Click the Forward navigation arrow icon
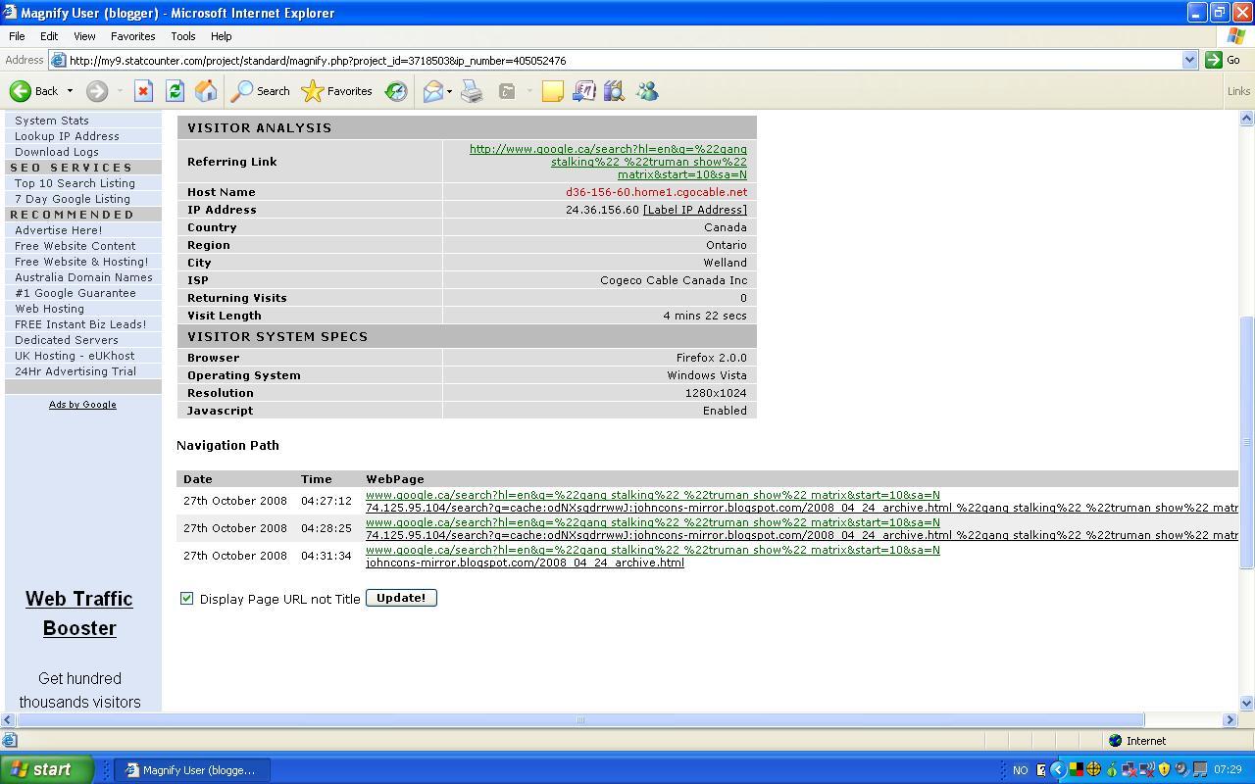1255x784 pixels. 96,91
